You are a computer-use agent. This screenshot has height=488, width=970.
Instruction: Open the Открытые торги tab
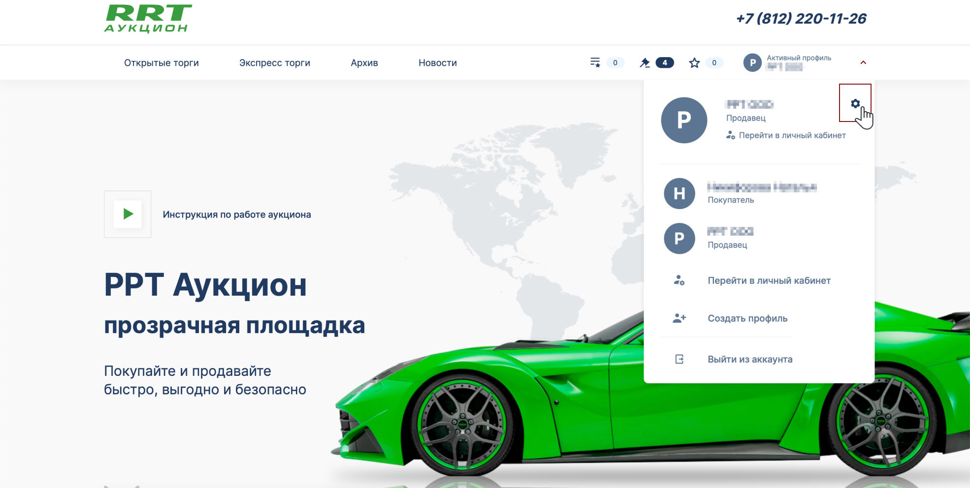(162, 62)
